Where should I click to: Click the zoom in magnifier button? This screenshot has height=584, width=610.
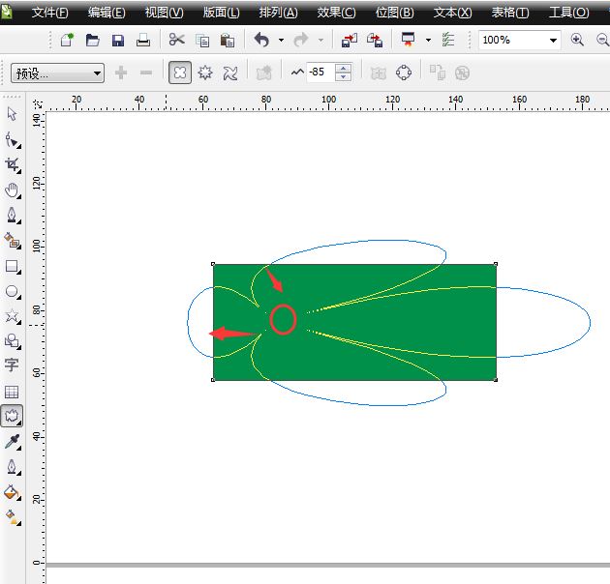[578, 41]
